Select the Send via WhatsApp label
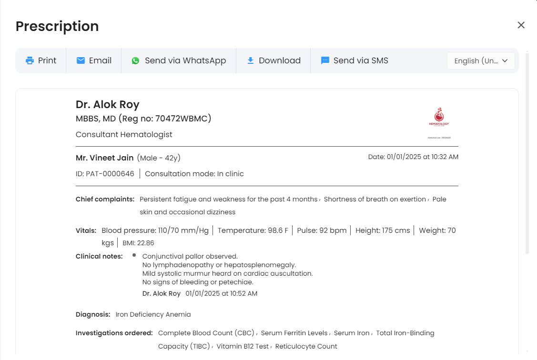The width and height of the screenshot is (537, 360). click(185, 60)
